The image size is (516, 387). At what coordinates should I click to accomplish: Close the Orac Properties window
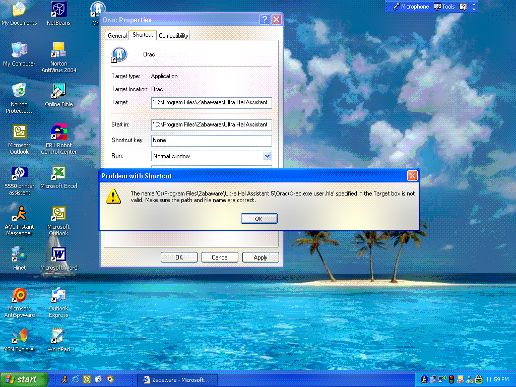tap(277, 20)
